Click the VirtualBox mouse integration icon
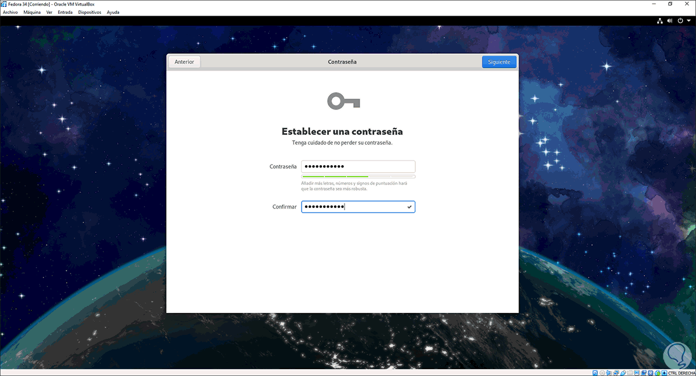This screenshot has height=376, width=696. coord(658,373)
